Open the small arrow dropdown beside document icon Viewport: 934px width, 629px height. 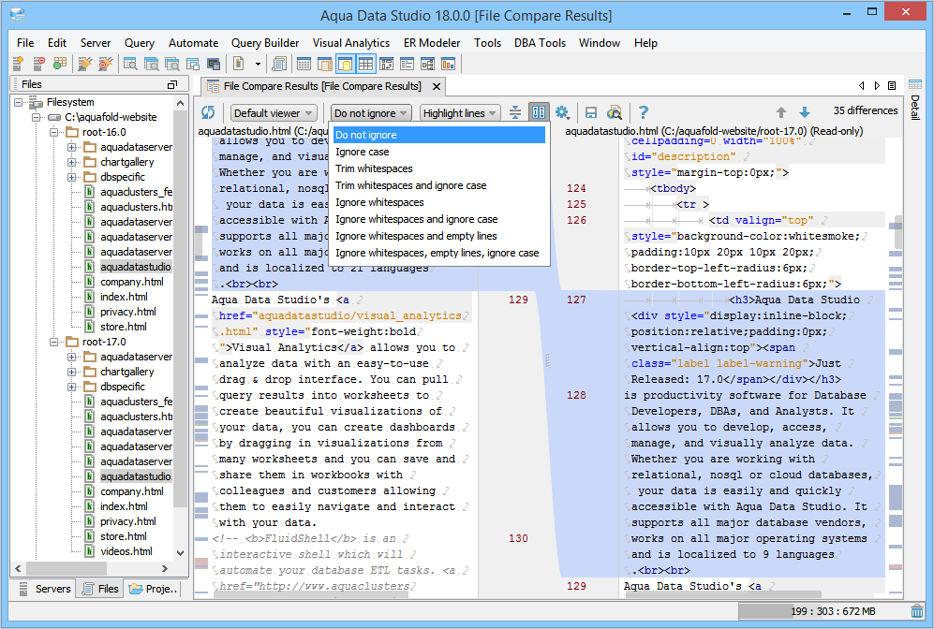[x=258, y=64]
